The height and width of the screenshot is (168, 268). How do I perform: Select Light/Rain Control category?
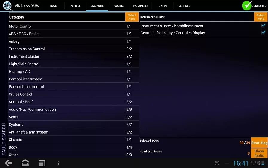(74, 64)
